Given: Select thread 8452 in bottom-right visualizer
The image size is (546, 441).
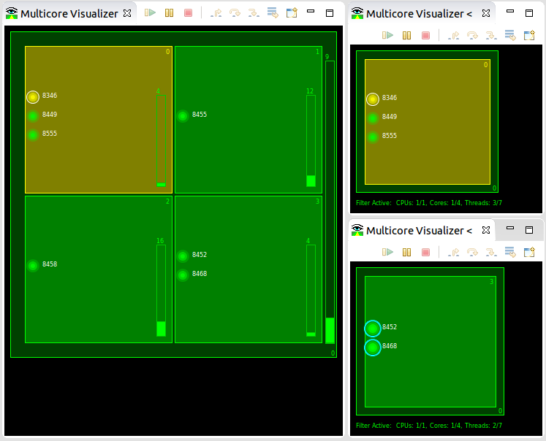Looking at the screenshot, I should pyautogui.click(x=373, y=329).
